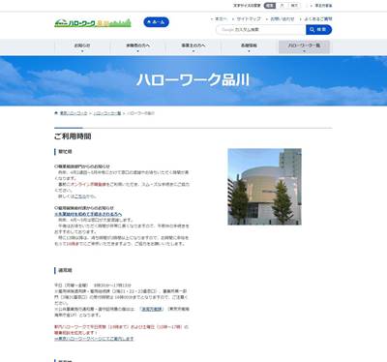The width and height of the screenshot is (387, 362).
Task: Select the extra-large (特大) text size option
Action: click(294, 6)
